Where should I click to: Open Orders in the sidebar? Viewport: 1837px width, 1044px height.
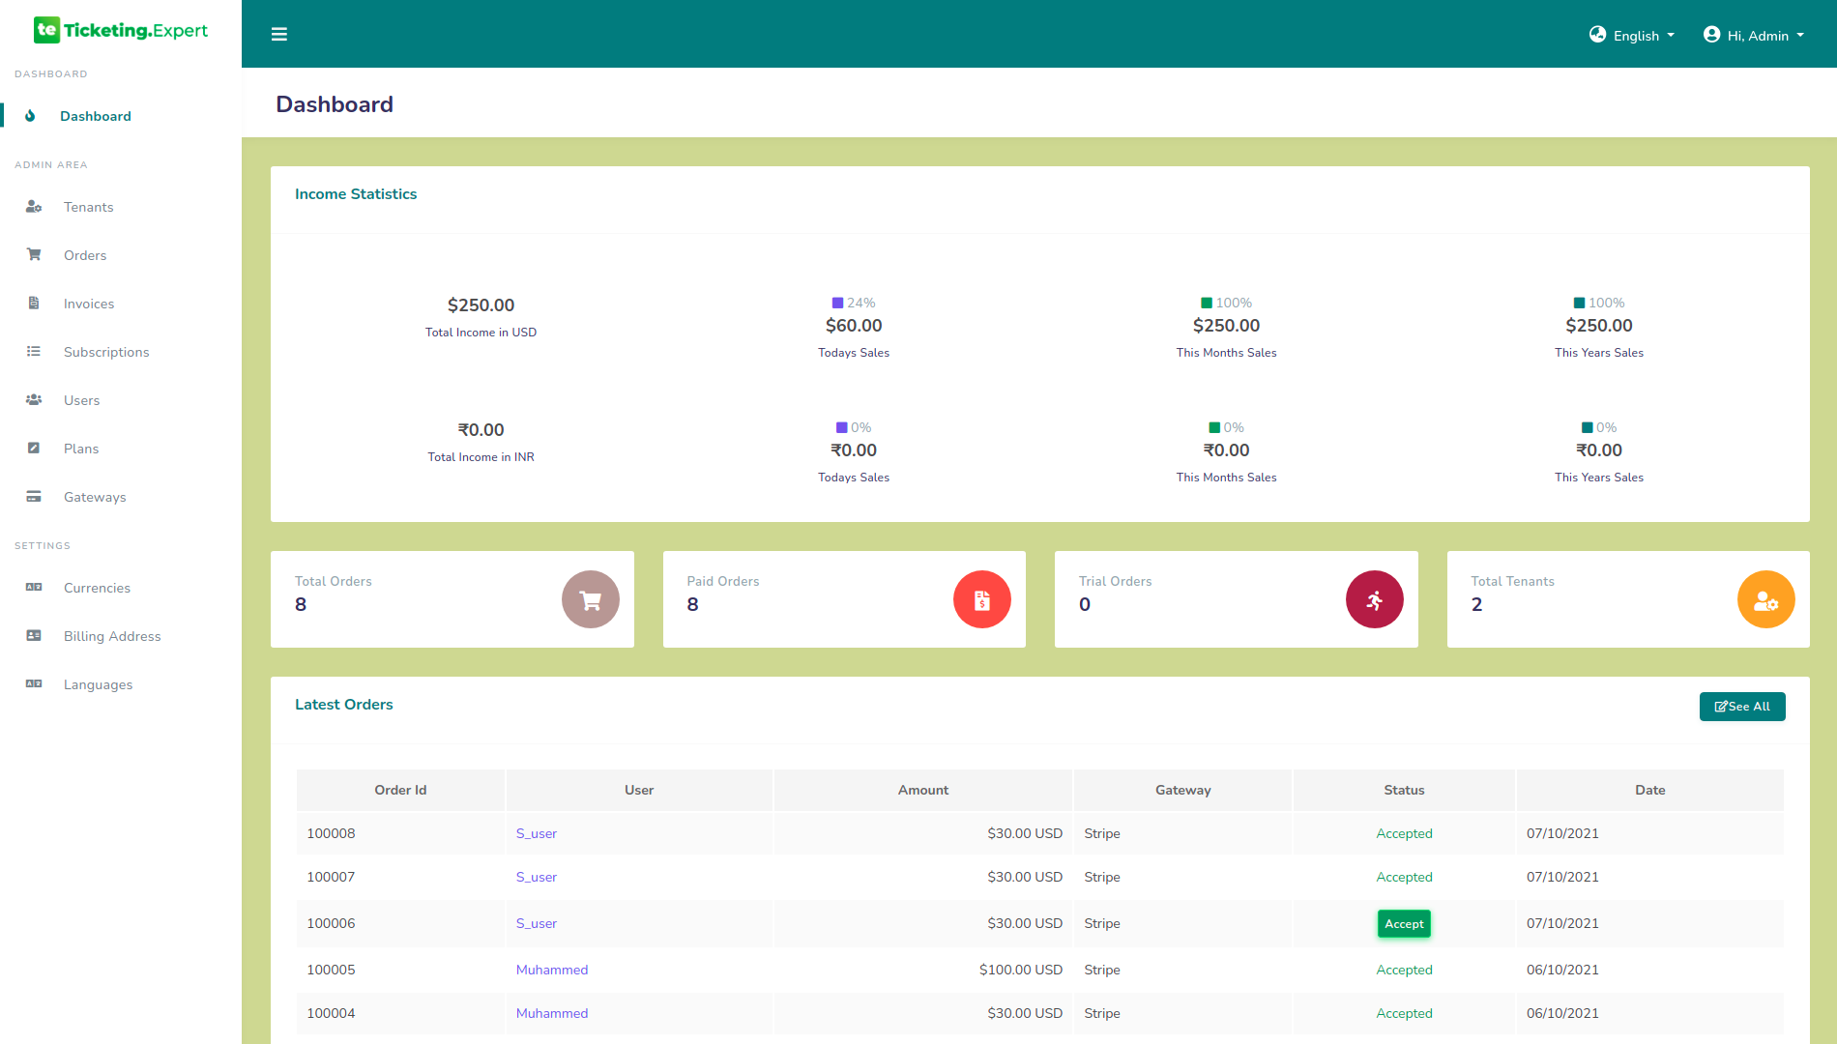pos(85,255)
